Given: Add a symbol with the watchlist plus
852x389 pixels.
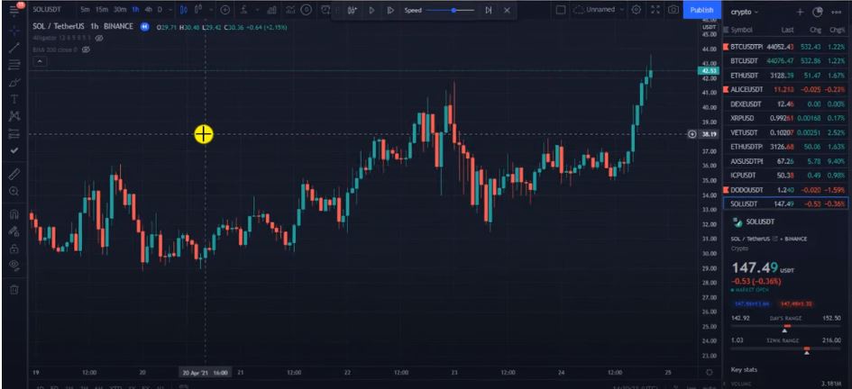Looking at the screenshot, I should (800, 12).
